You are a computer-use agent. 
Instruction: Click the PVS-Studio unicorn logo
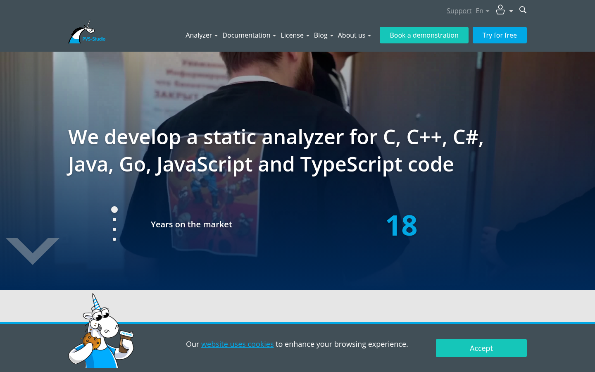tap(87, 32)
